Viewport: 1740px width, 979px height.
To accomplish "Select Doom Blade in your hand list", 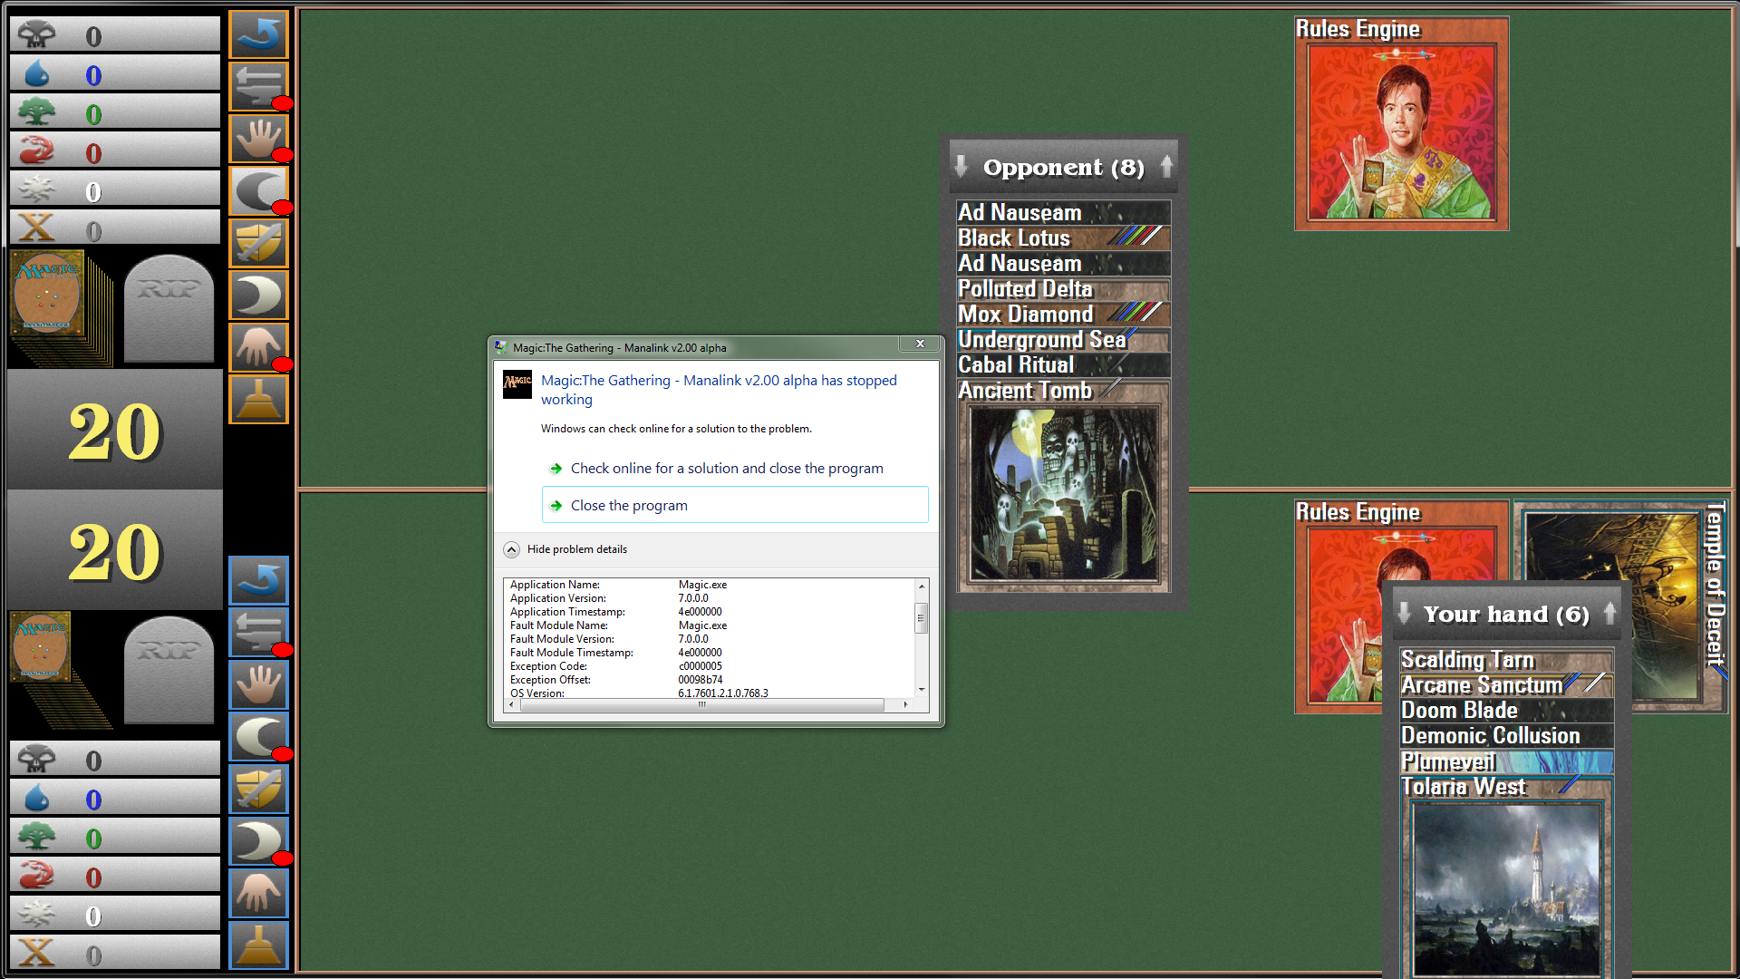I will (1459, 711).
